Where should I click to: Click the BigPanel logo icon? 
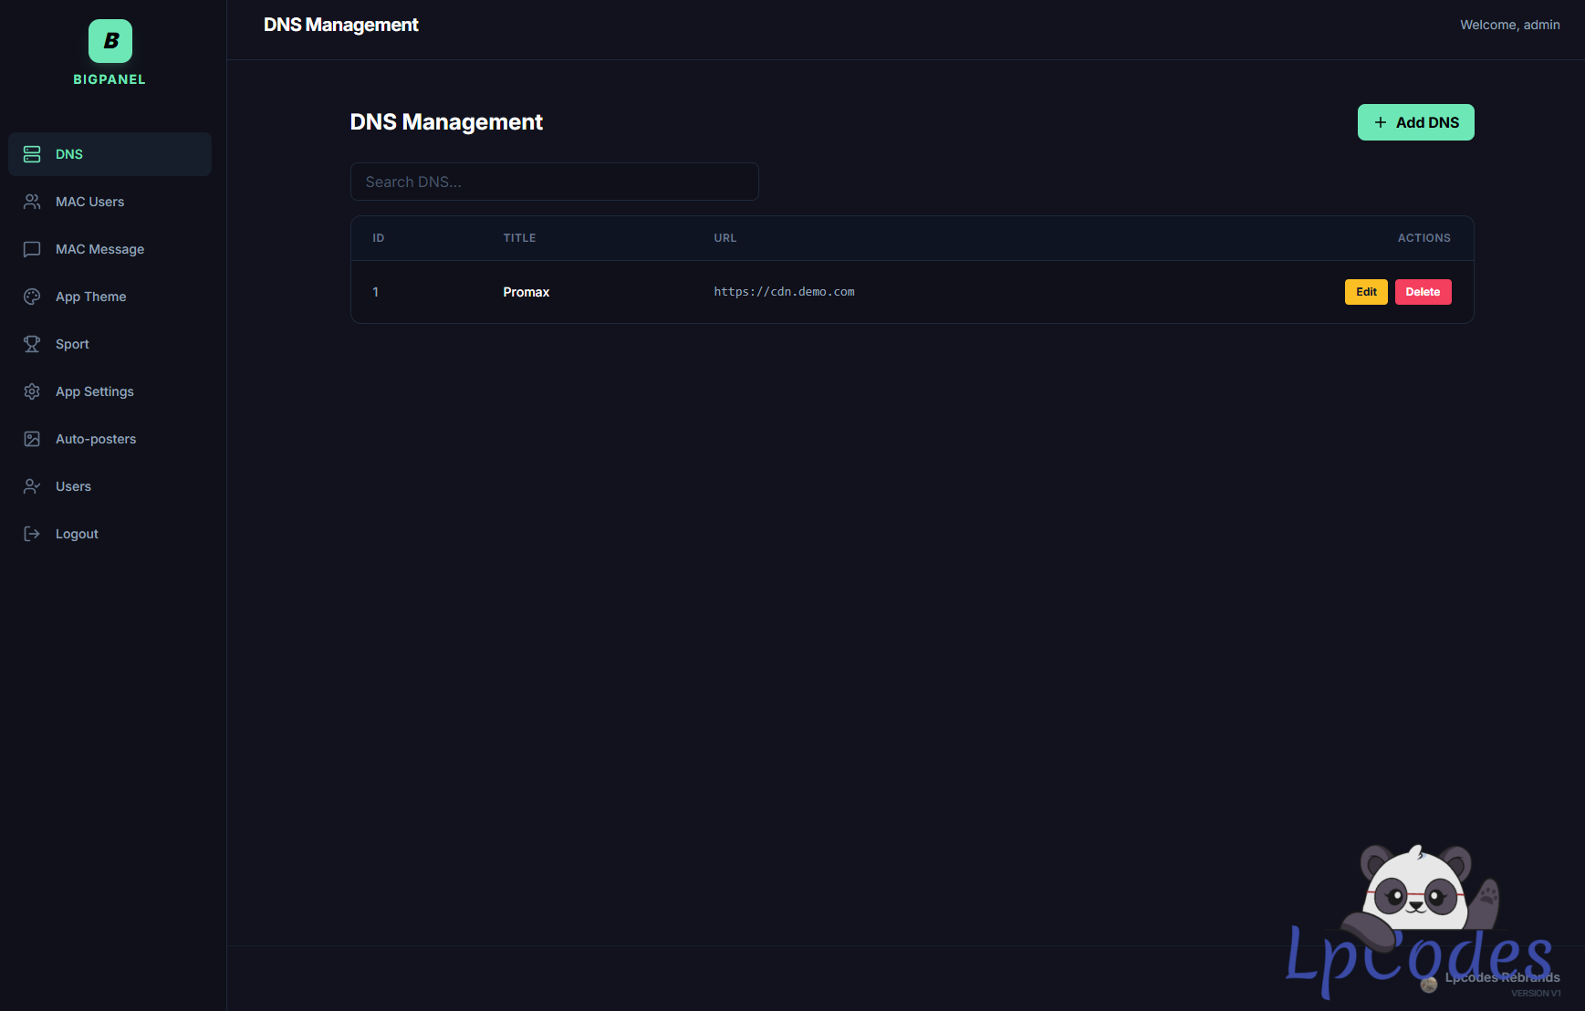109,41
